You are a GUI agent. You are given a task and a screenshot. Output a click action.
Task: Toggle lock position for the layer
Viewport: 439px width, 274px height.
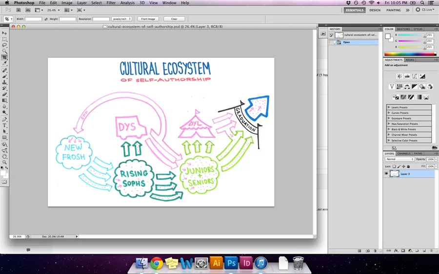pyautogui.click(x=404, y=166)
